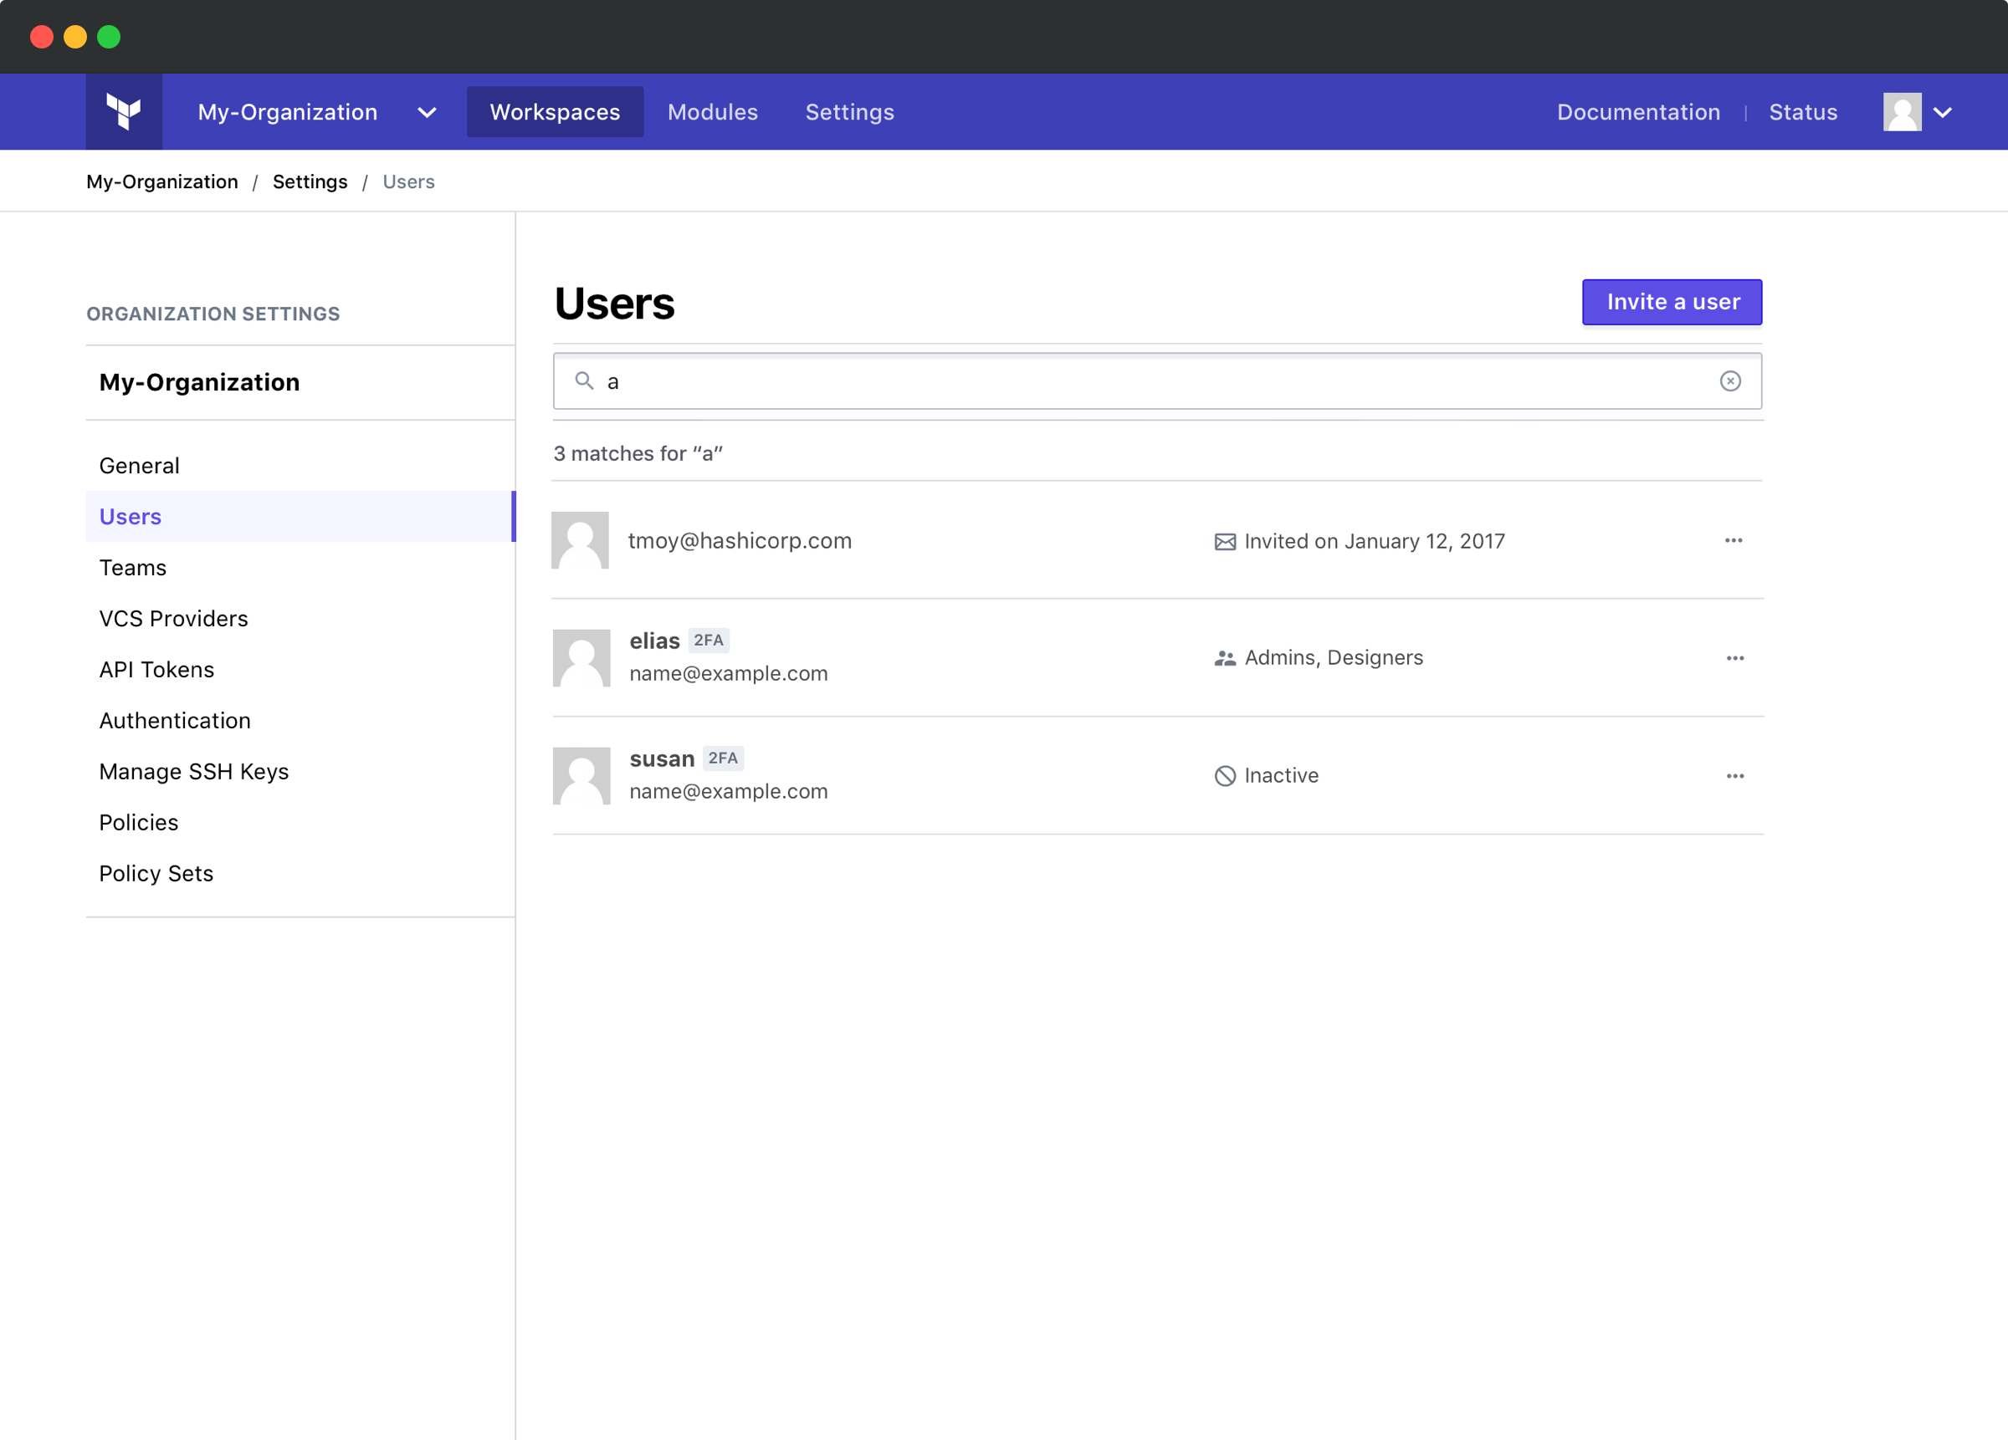The image size is (2008, 1440).
Task: Click the Inactive status text
Action: [1281, 775]
